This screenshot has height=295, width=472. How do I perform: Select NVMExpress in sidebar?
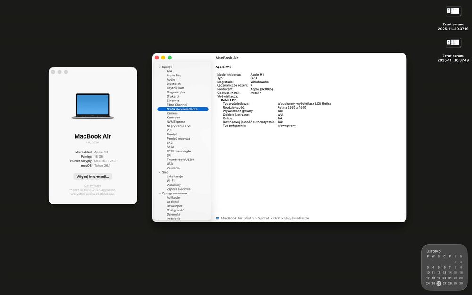[x=176, y=122]
